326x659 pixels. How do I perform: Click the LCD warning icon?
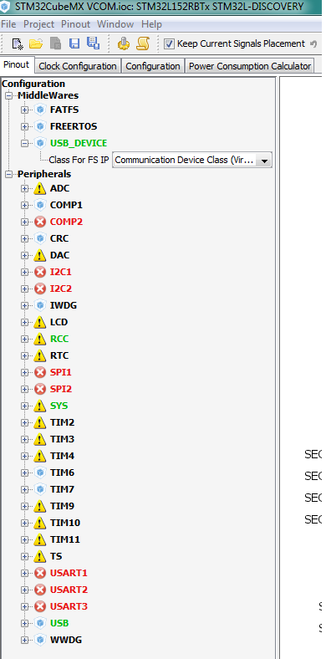coord(40,322)
